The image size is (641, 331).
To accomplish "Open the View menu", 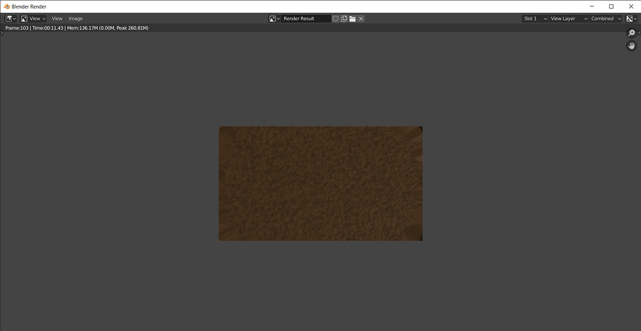I will tap(57, 19).
